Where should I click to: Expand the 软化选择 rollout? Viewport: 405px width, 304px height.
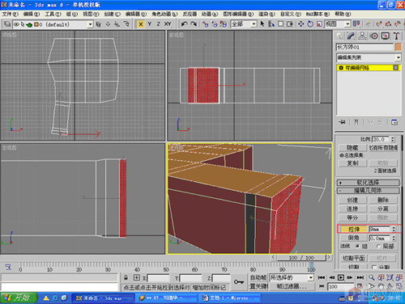[368, 183]
